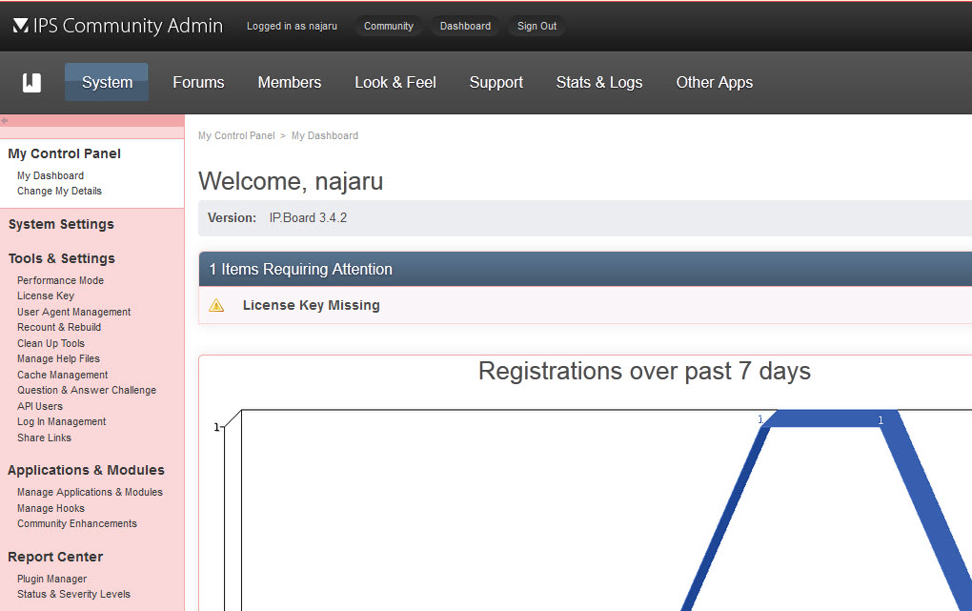Open the System tab
The image size is (972, 611).
point(107,82)
